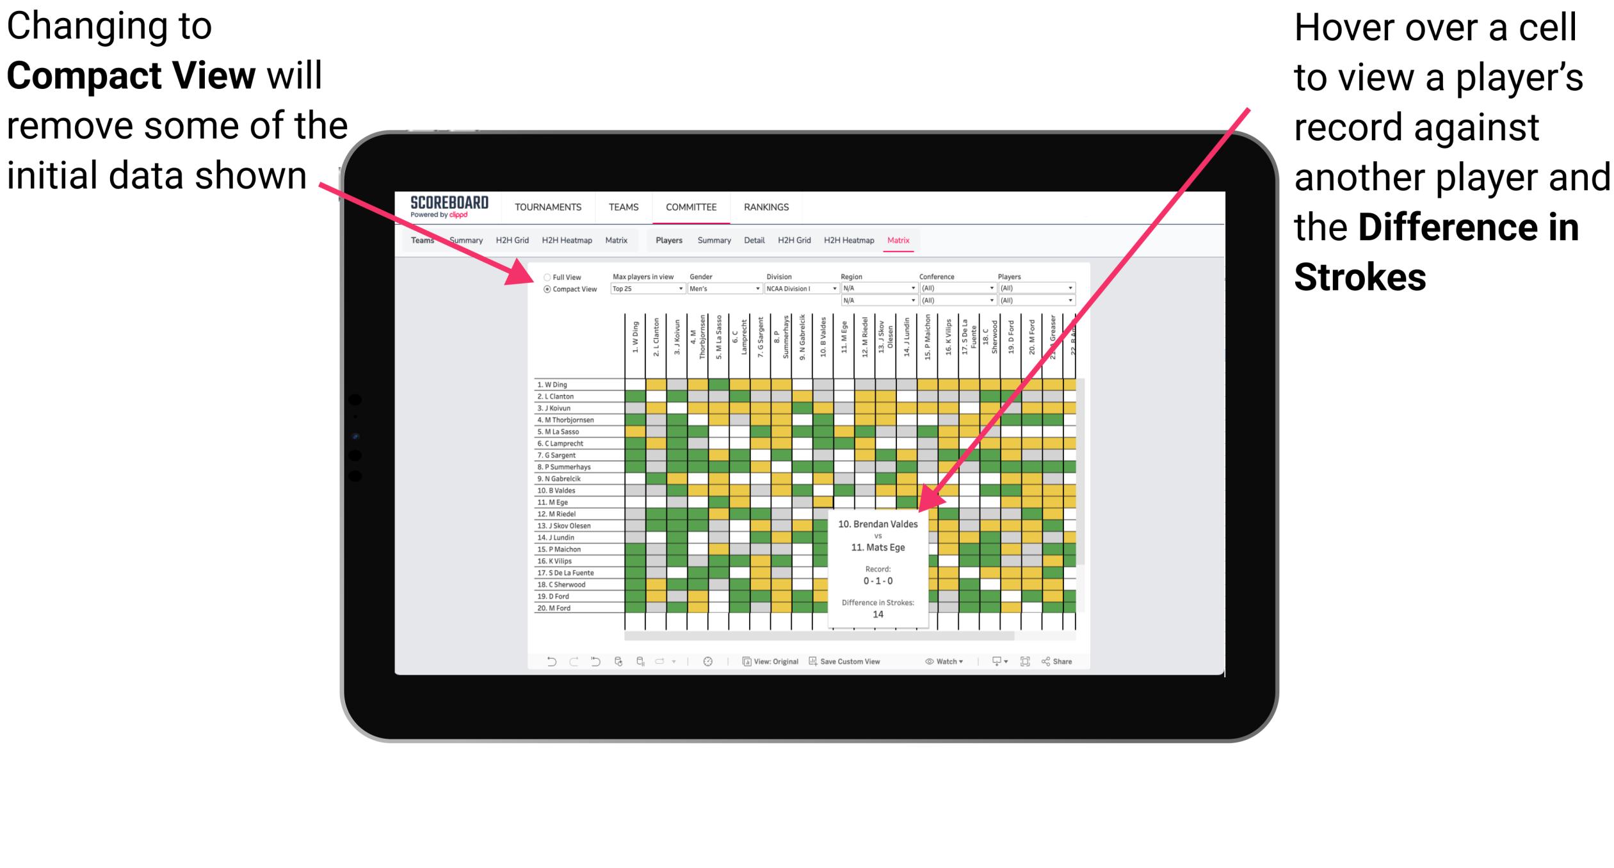Select Full View radio button
The height and width of the screenshot is (868, 1614).
point(545,276)
